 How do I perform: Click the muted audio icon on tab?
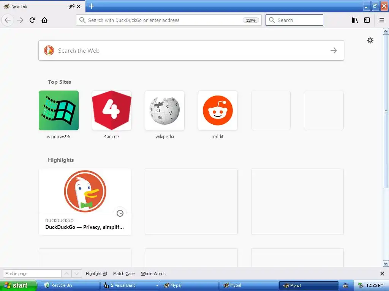72,6
